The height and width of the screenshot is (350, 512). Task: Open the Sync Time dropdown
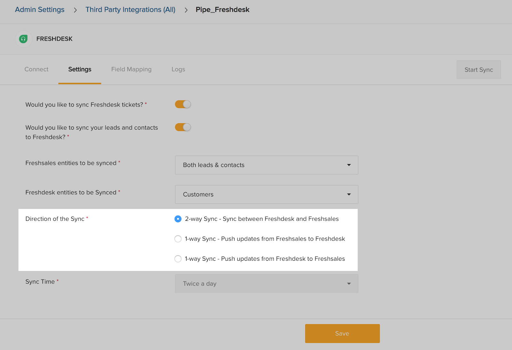click(266, 284)
